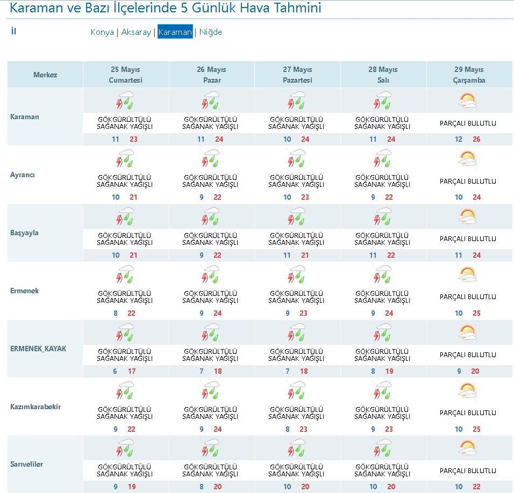514x493 pixels.
Task: Click Karaman thunderstorm icon for 25 Mayıs
Action: pos(125,101)
